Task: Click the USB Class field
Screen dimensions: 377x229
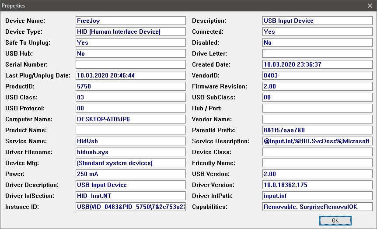Action: tap(131, 97)
